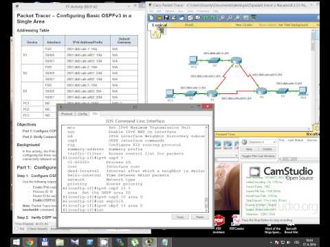Click the 'Addressing Table' heading text

(x=33, y=30)
